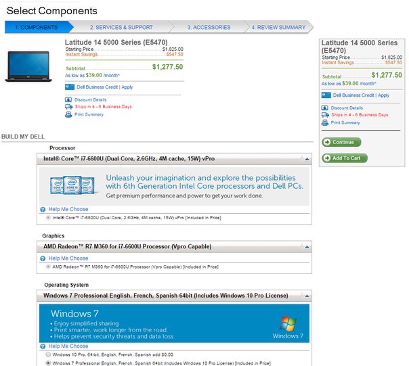Click the Latitude laptop product thumbnail
Image resolution: width=409 pixels, height=366 pixels.
click(28, 66)
